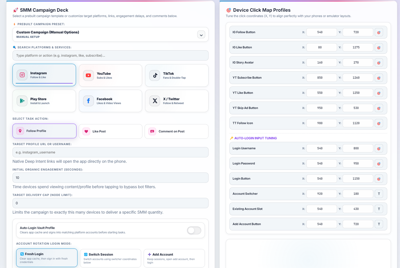Edit the X value for Login Password
Screen dimensions: 400x268
[321, 164]
